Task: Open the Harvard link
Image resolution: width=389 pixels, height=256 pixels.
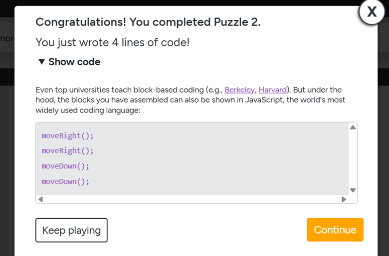Action: (273, 90)
